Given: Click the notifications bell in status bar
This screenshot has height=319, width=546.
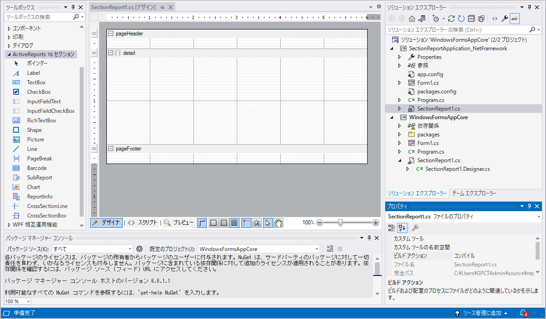Looking at the screenshot, I should 523,313.
